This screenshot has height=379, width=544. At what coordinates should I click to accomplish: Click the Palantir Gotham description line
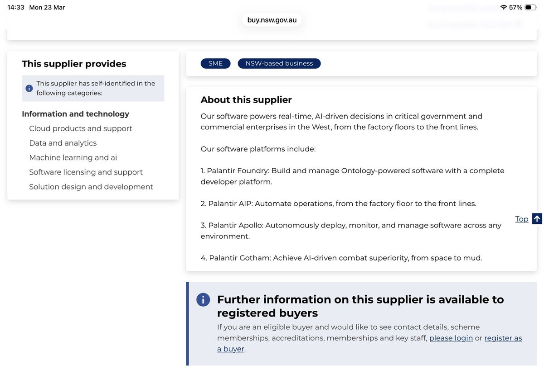(341, 258)
